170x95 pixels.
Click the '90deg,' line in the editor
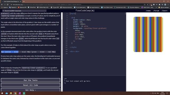pos(77,30)
